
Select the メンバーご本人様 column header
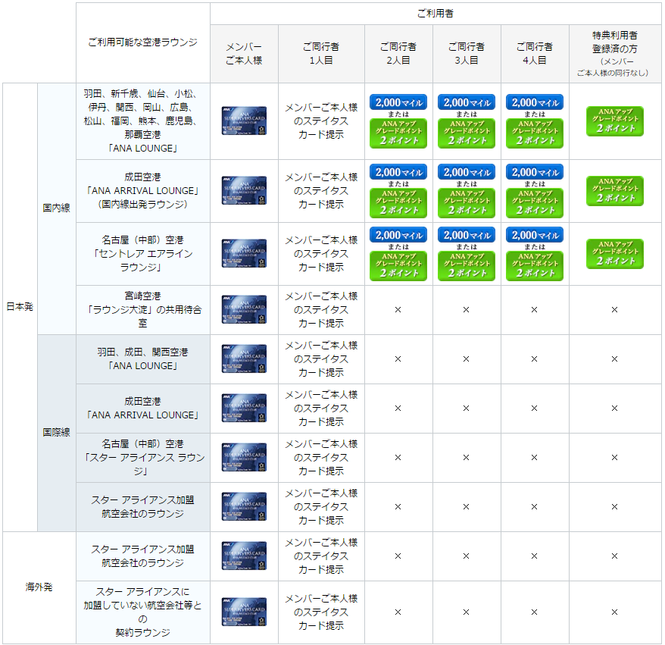[244, 54]
